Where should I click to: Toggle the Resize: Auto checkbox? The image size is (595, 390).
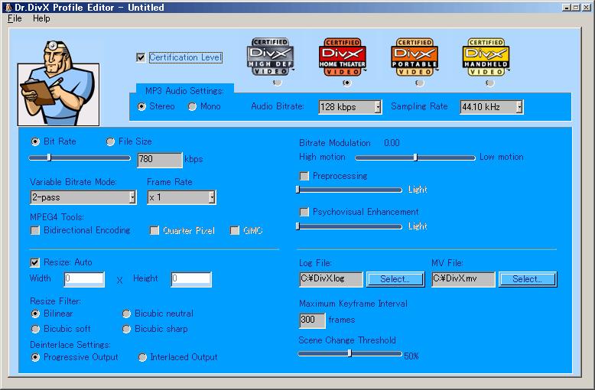35,262
